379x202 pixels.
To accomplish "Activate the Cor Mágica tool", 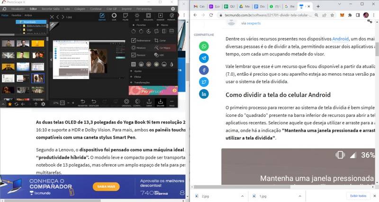I will click(162, 48).
